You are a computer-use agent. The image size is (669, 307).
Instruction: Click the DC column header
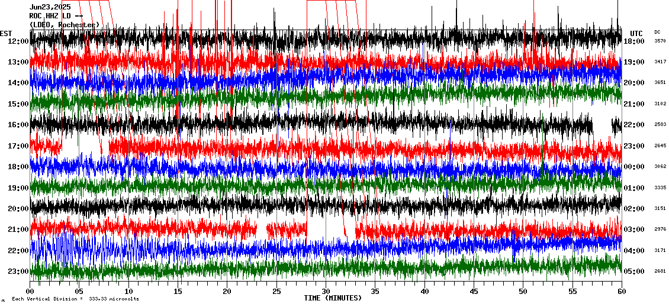point(658,32)
